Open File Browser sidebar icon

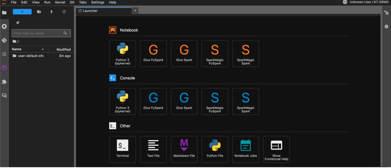point(4,13)
